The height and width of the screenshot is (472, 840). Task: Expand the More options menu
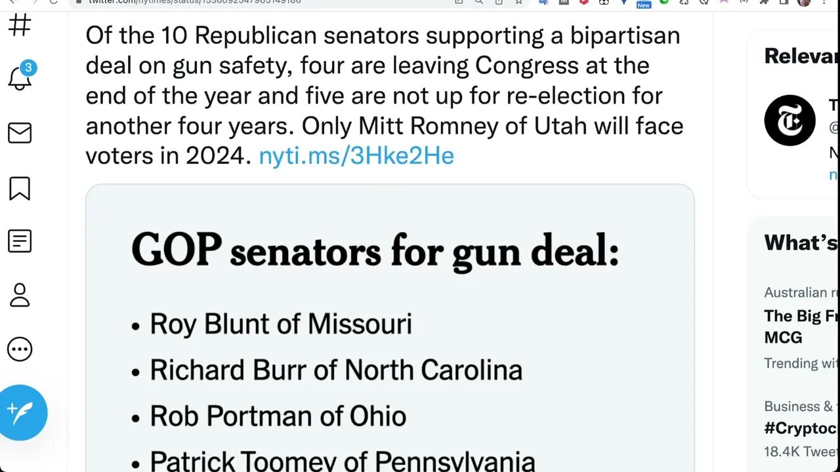pyautogui.click(x=20, y=349)
